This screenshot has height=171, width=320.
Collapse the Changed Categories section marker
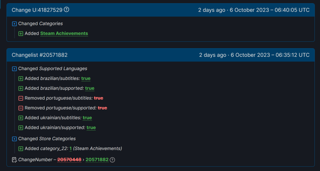(x=14, y=24)
